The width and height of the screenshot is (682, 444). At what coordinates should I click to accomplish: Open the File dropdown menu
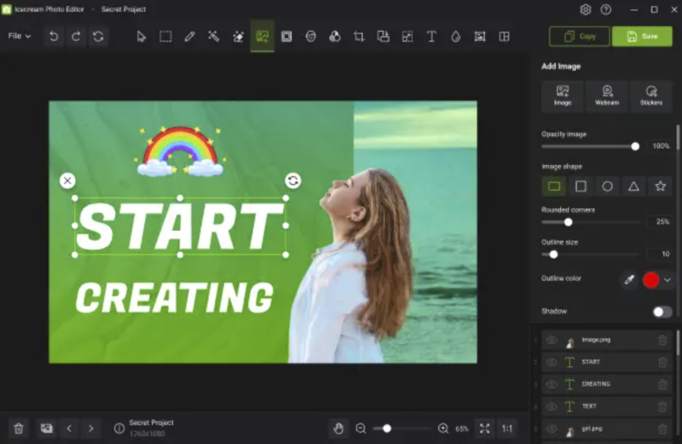[20, 36]
